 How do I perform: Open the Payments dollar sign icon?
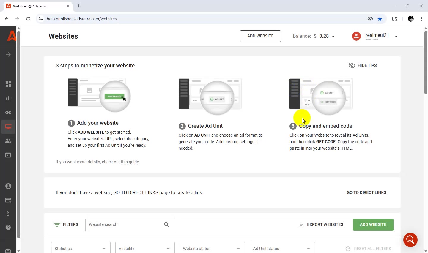[8, 214]
